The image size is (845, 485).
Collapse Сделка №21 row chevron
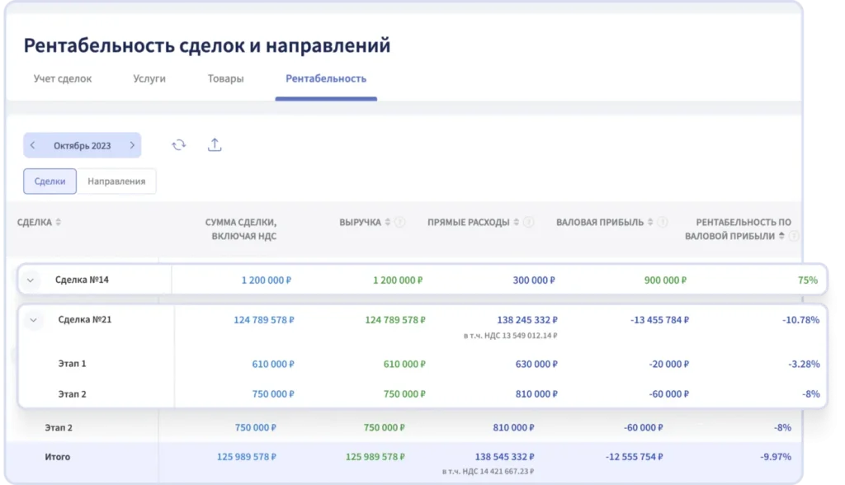(x=33, y=320)
